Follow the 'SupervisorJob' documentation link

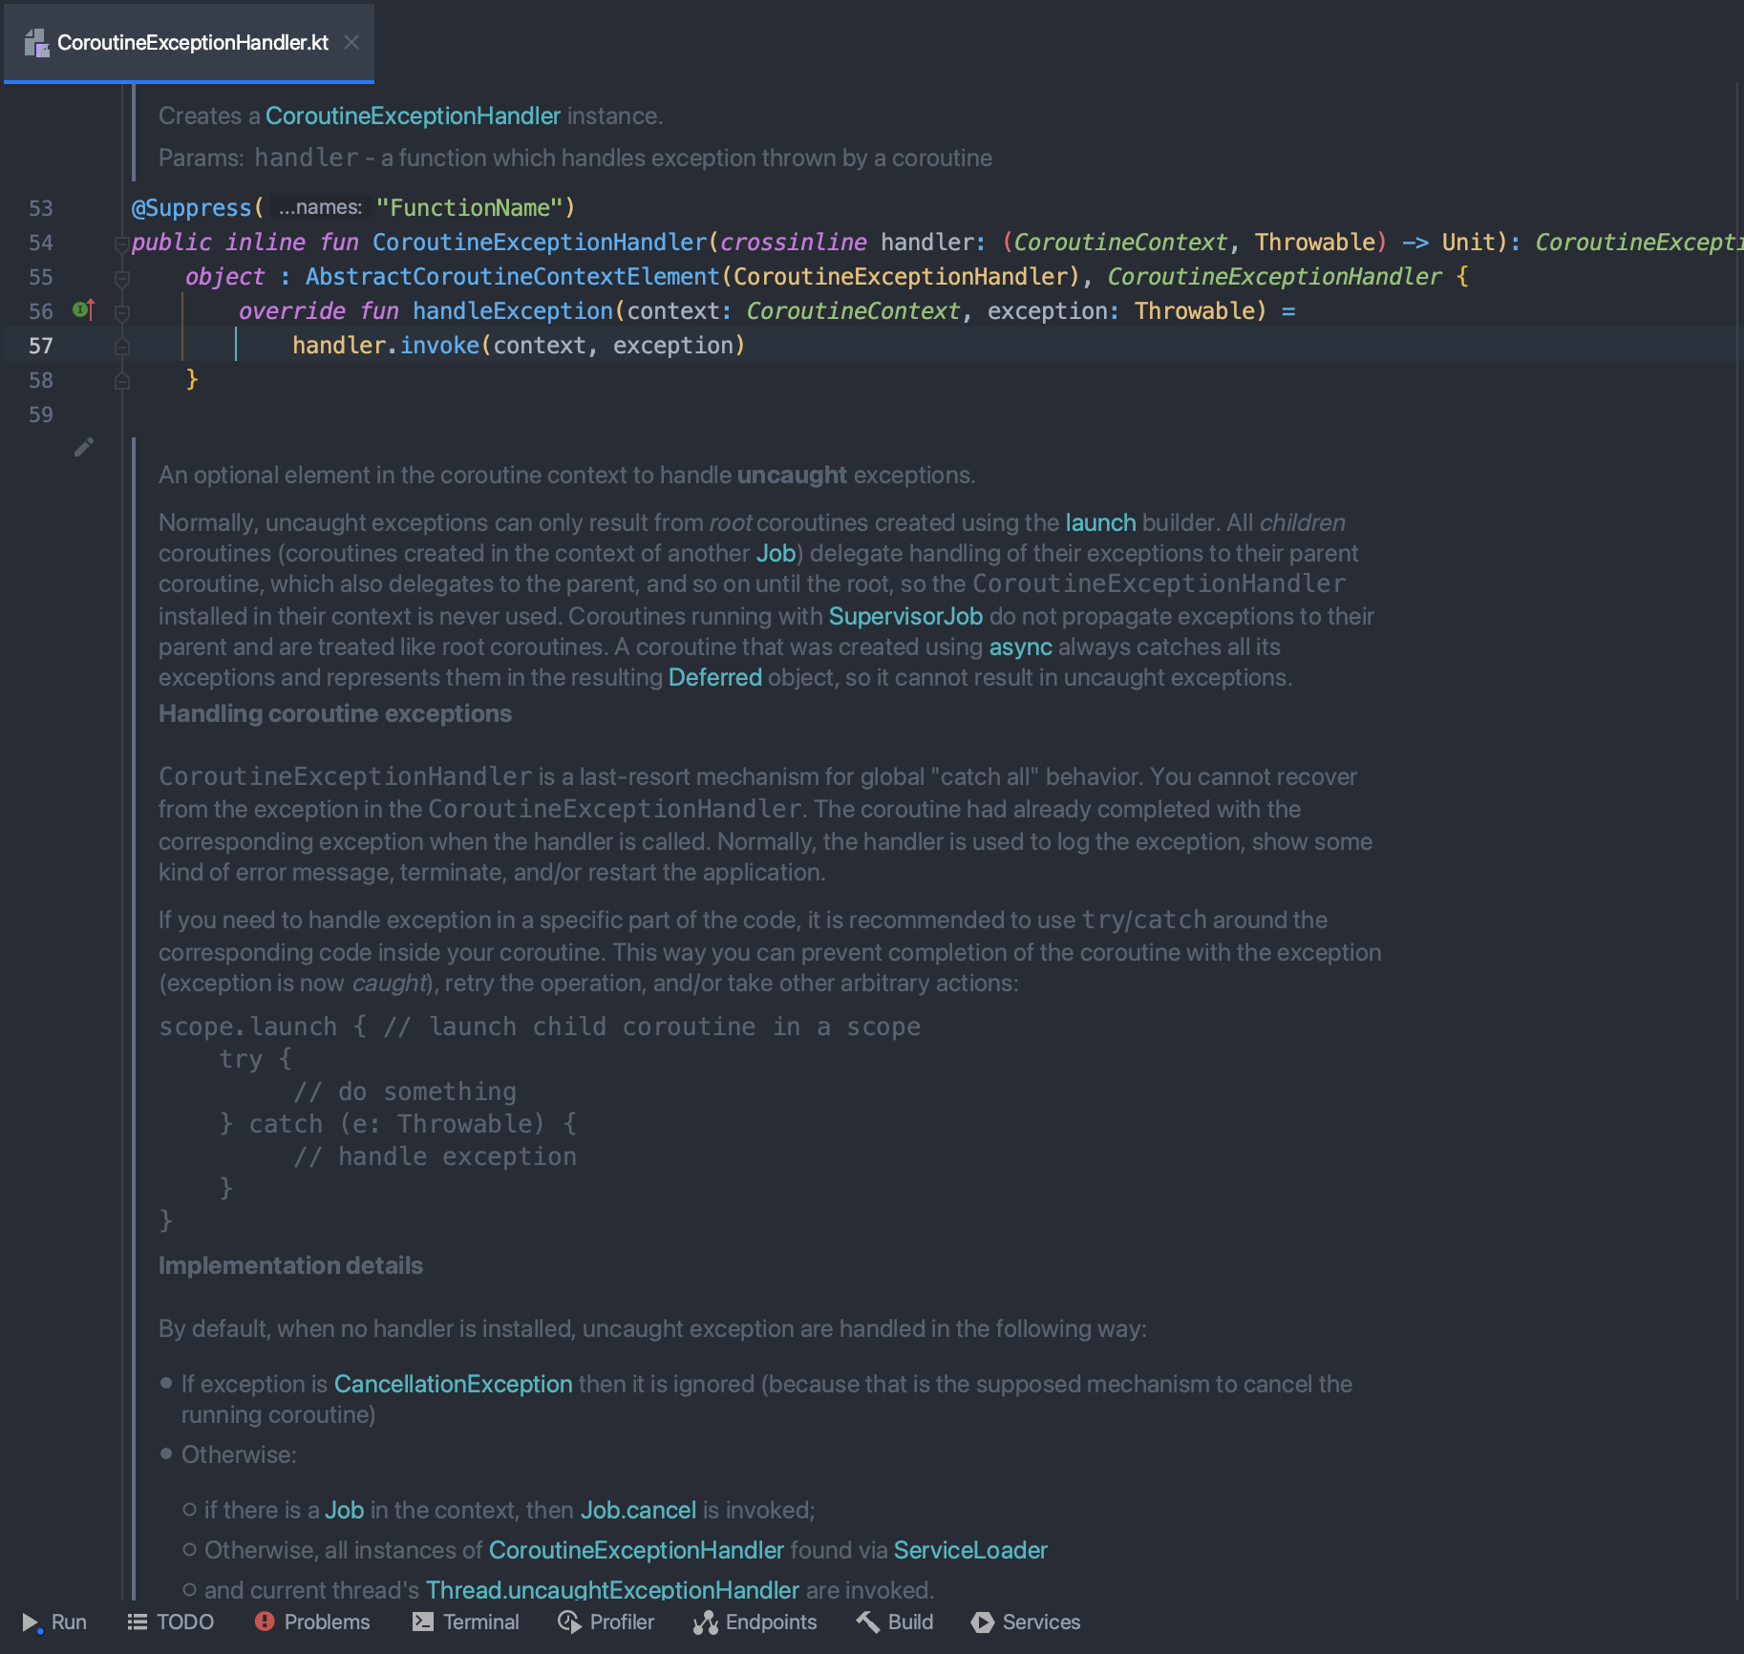(x=905, y=616)
